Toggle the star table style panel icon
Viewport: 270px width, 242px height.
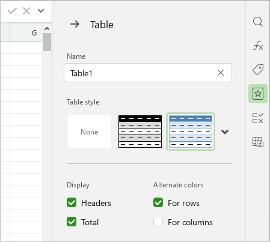[x=258, y=94]
